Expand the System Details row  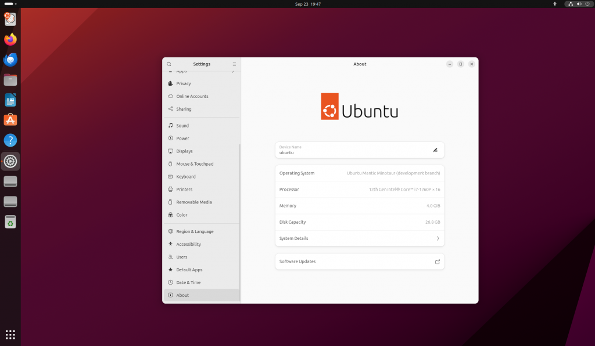tap(360, 238)
